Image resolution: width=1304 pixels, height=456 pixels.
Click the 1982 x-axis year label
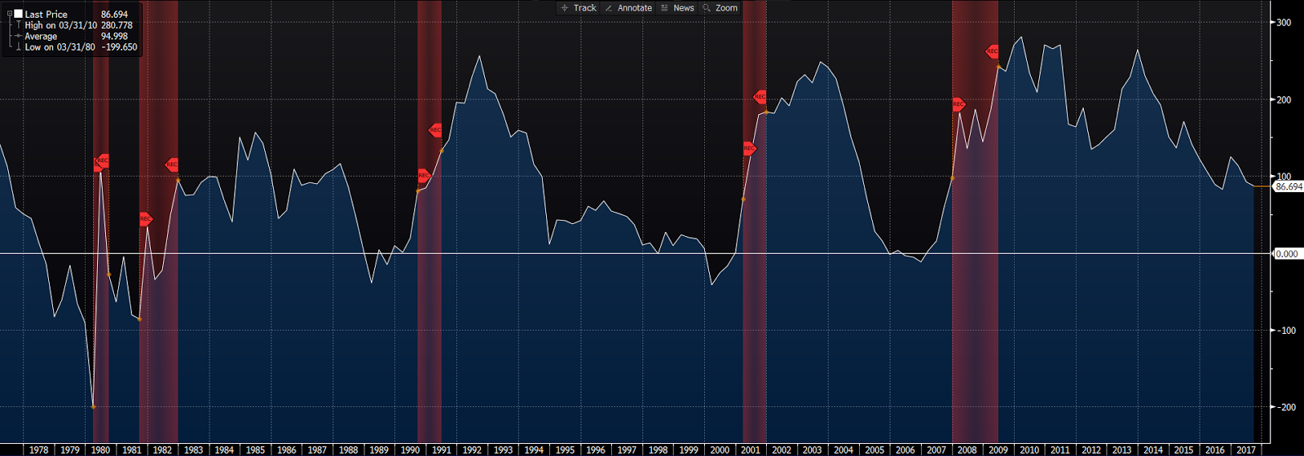(162, 449)
